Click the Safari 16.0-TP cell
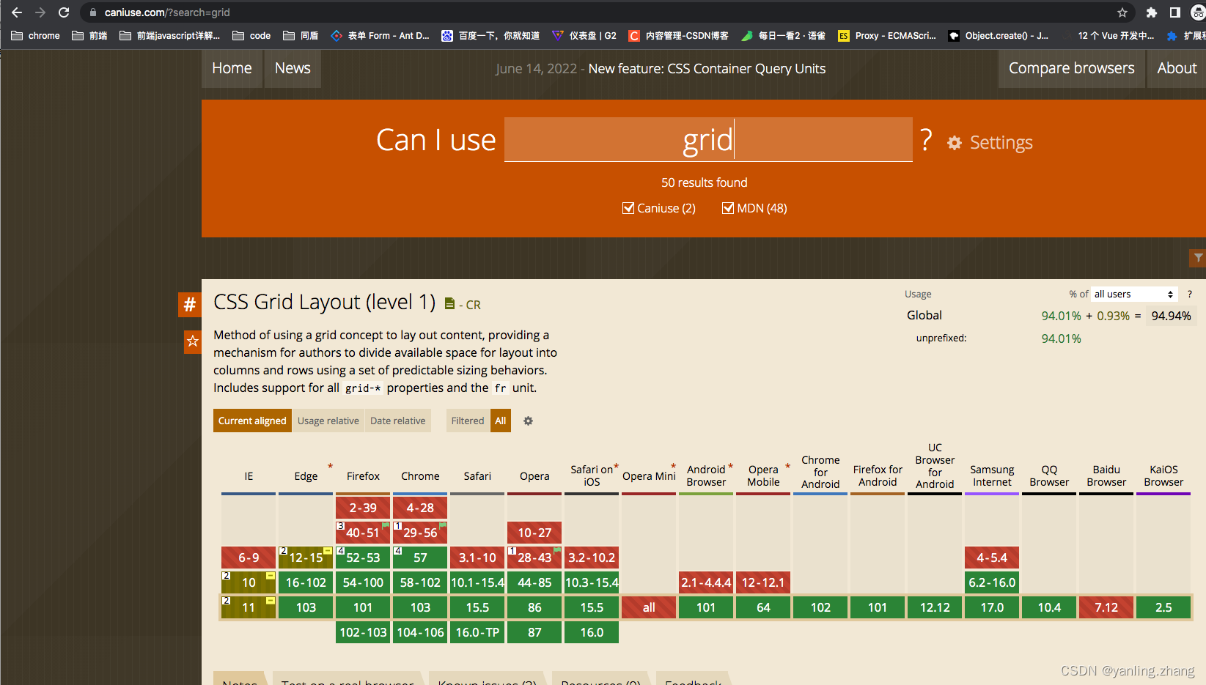This screenshot has width=1206, height=685. coord(477,632)
